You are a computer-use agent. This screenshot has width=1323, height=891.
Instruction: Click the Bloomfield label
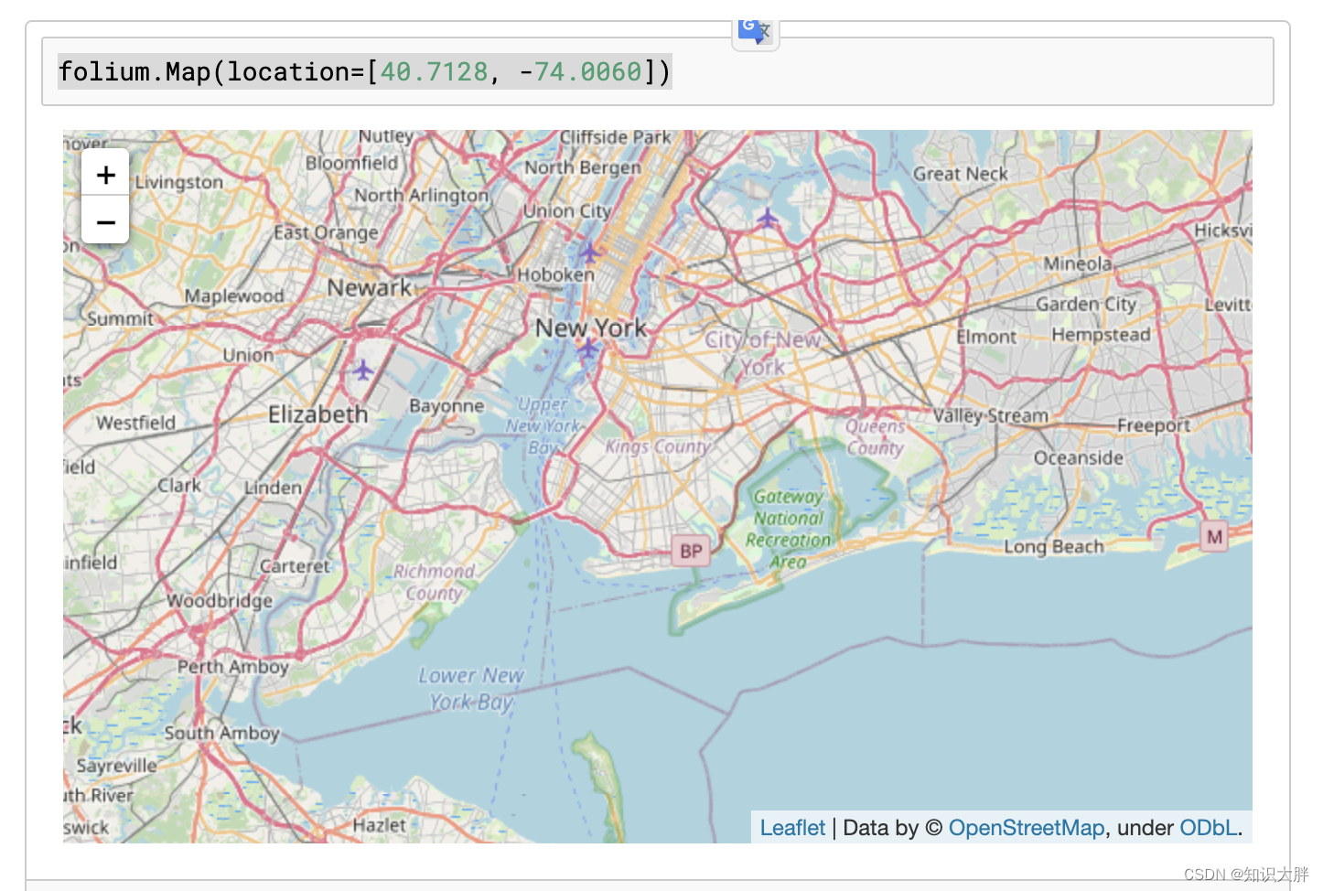352,163
